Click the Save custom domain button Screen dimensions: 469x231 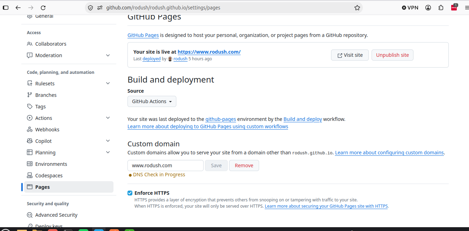pos(216,165)
